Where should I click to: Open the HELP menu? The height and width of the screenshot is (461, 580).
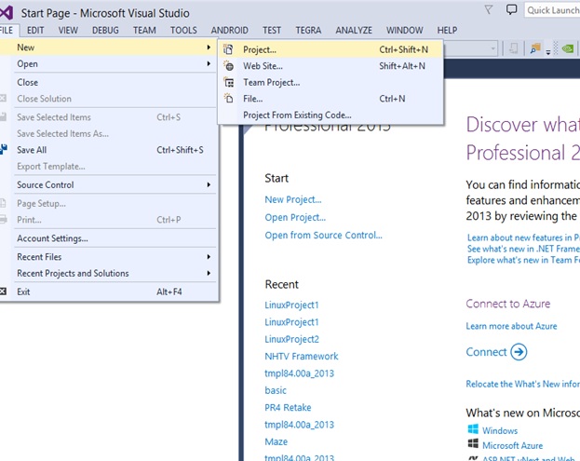coord(447,30)
